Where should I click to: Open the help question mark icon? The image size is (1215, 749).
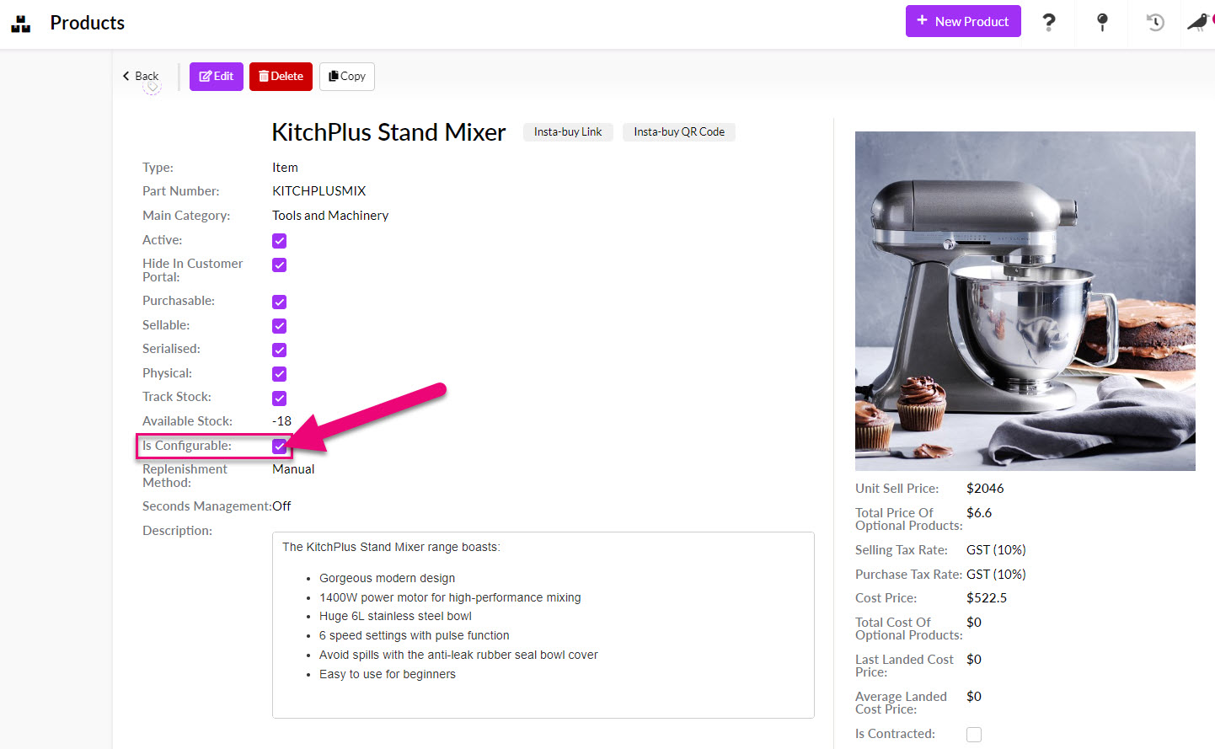[x=1049, y=22]
